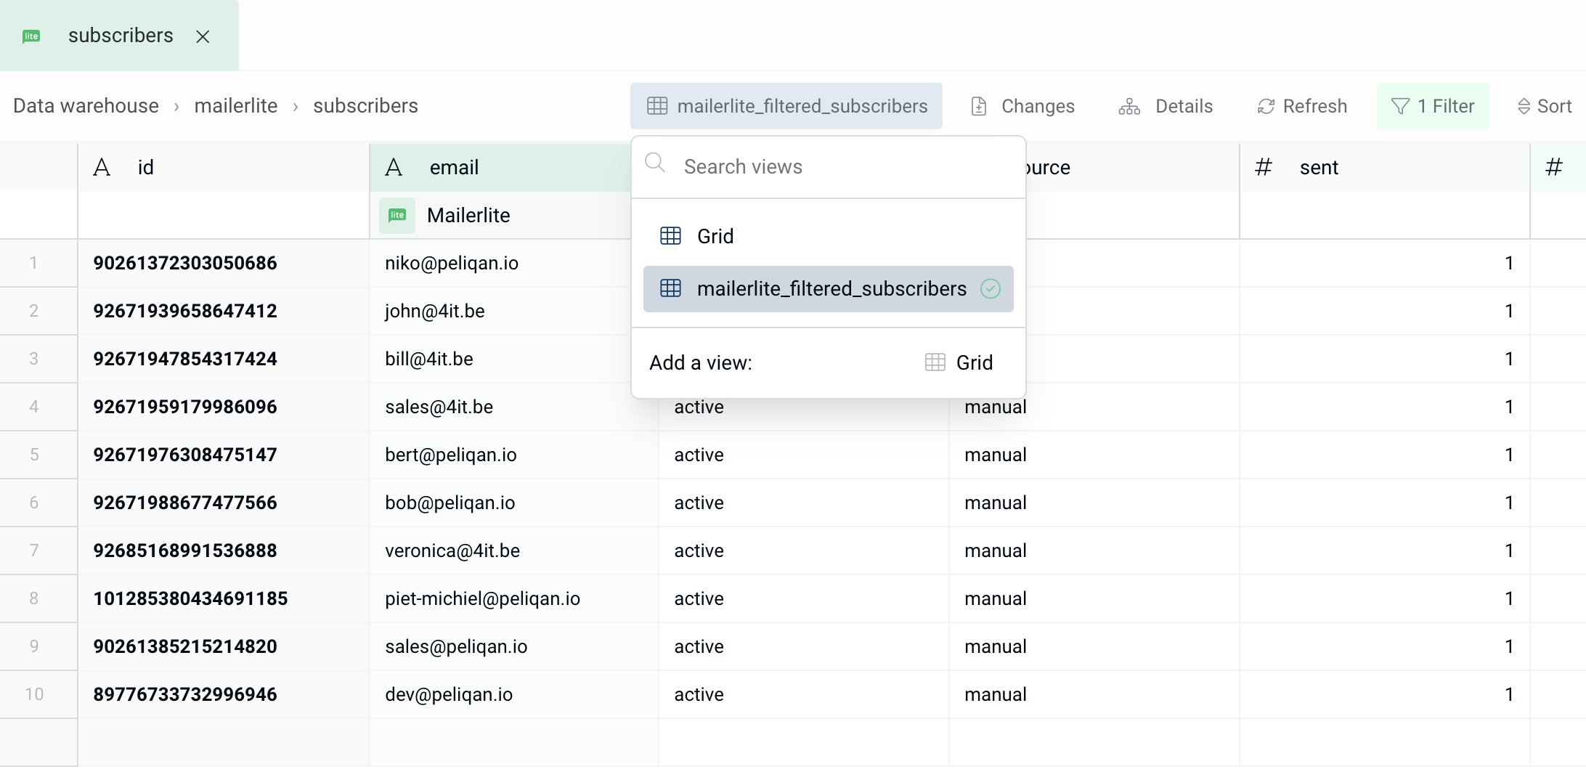Click the text type icon for id column
The image size is (1586, 780).
coord(102,168)
